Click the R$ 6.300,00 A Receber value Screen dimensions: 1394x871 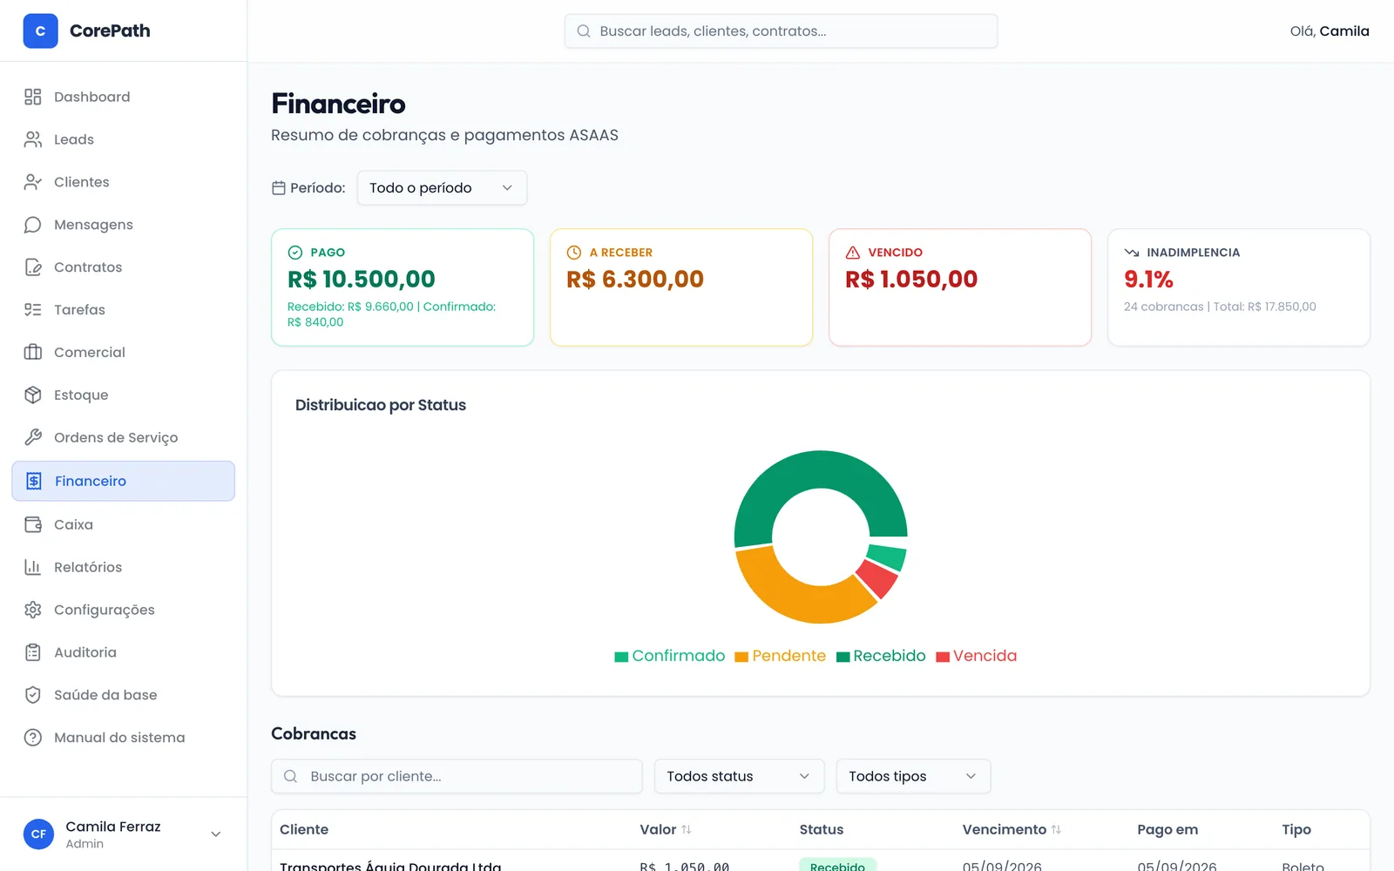(635, 280)
